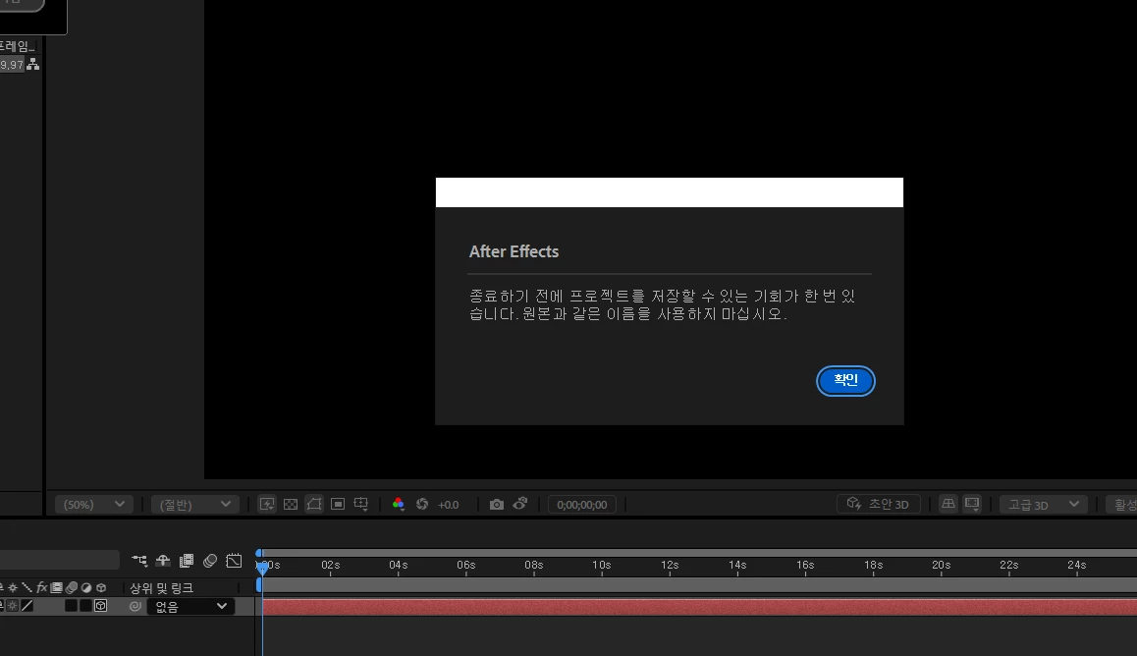This screenshot has height=656, width=1137.
Task: Click the 02s mark on time ruler
Action: coord(330,565)
